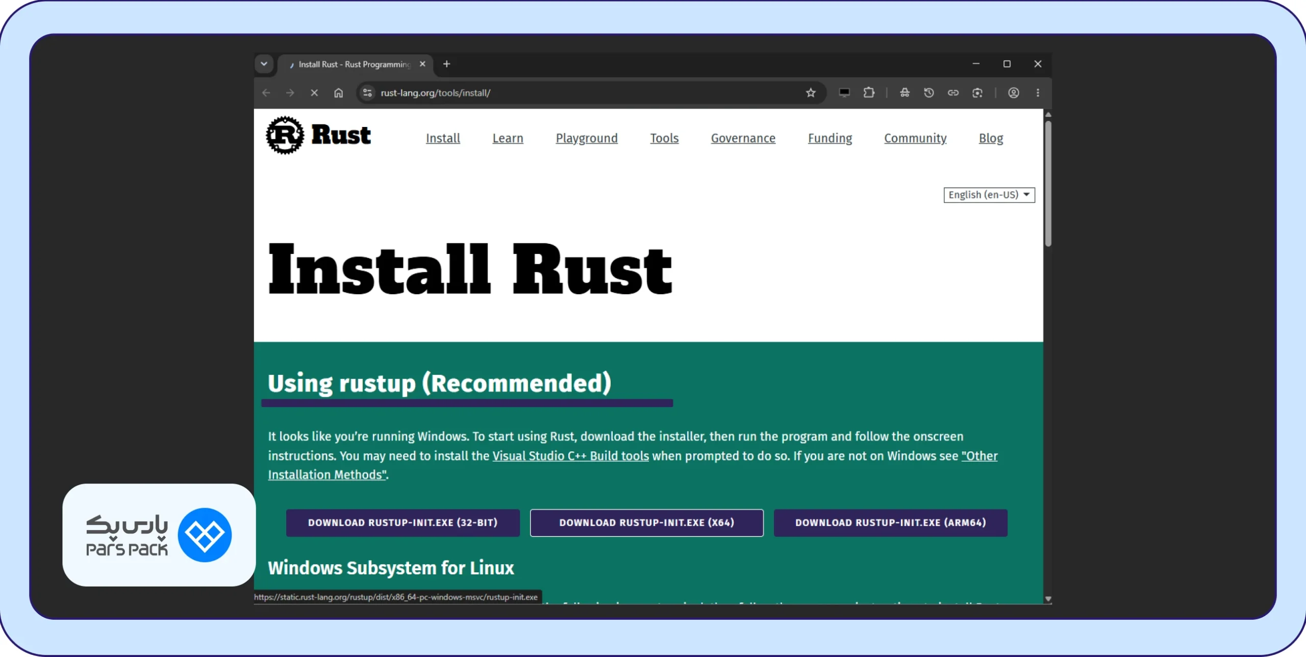Viewport: 1306px width, 657px height.
Task: Click the chain link icon in toolbar
Action: [x=953, y=93]
